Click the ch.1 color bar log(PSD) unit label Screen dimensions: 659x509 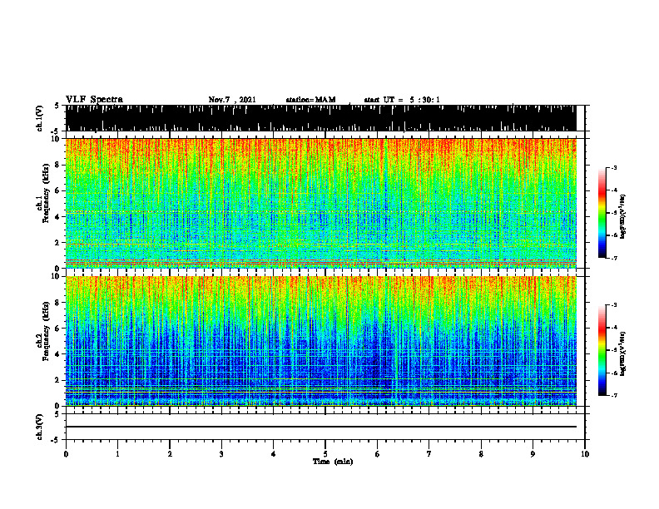point(622,216)
